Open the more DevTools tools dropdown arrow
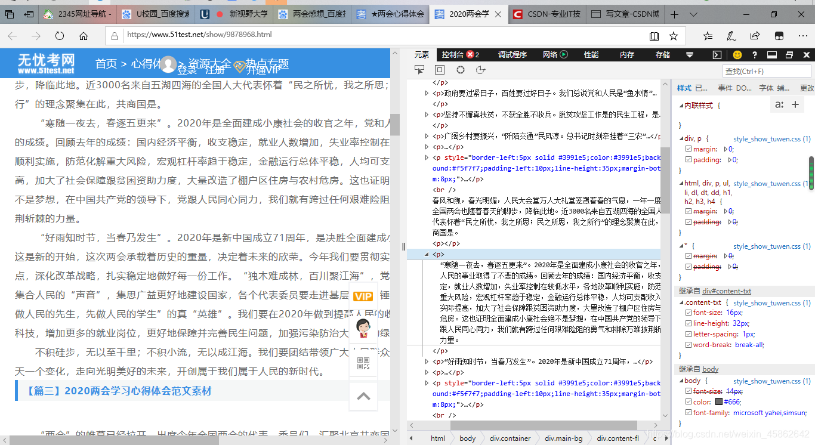Image resolution: width=815 pixels, height=445 pixels. click(690, 55)
